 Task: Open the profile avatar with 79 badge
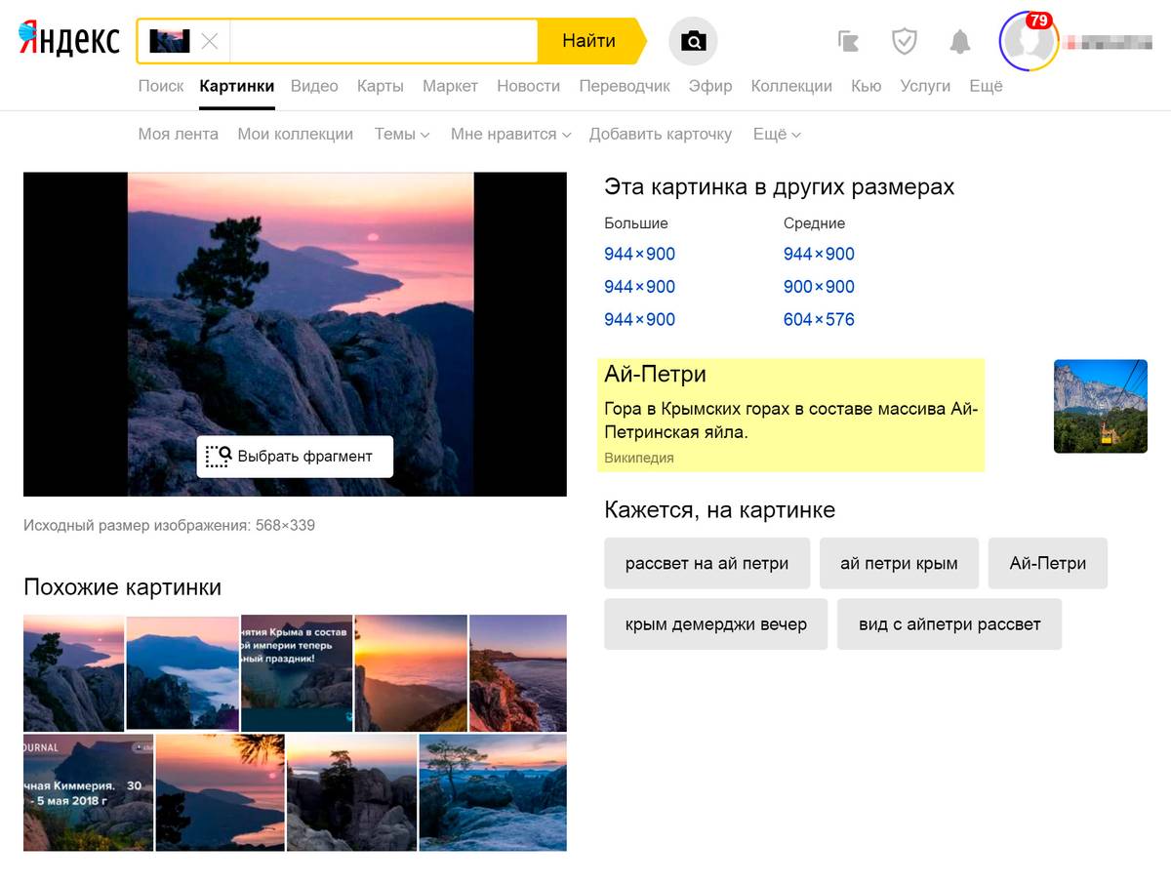1030,41
